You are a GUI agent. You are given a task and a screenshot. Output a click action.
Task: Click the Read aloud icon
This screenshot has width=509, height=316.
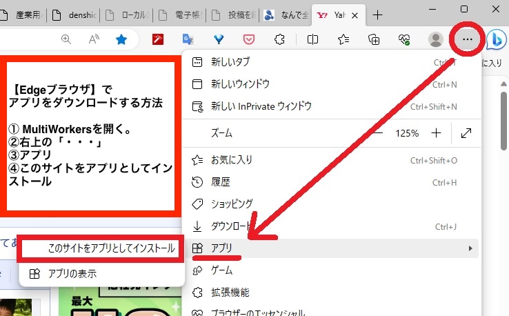[x=94, y=39]
